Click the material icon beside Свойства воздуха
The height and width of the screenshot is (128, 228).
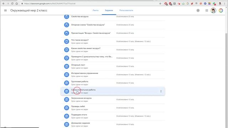[x=67, y=17]
